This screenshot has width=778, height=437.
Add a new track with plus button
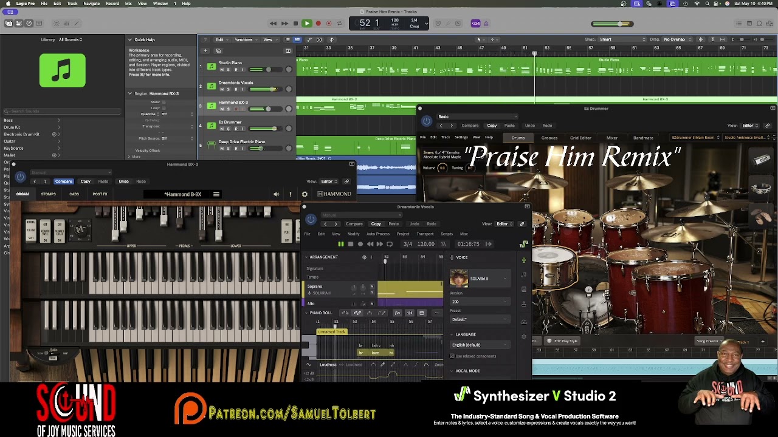205,51
